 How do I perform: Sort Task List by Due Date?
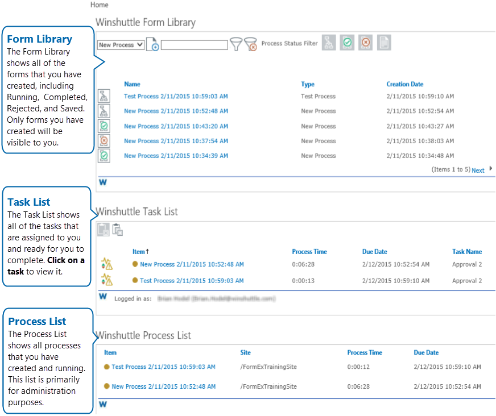(374, 252)
